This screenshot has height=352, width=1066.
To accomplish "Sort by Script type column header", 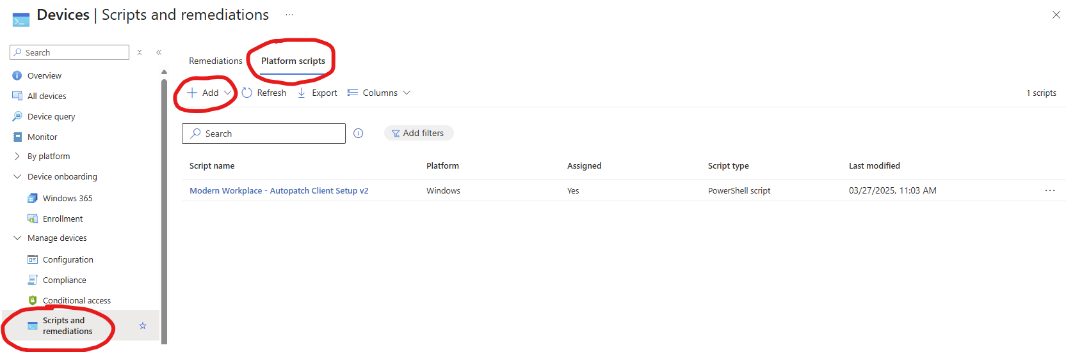I will [728, 165].
